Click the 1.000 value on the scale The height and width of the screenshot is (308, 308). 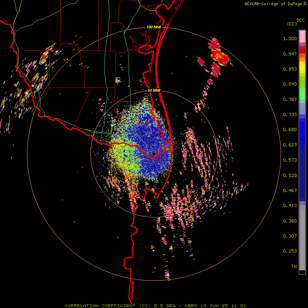pyautogui.click(x=290, y=38)
